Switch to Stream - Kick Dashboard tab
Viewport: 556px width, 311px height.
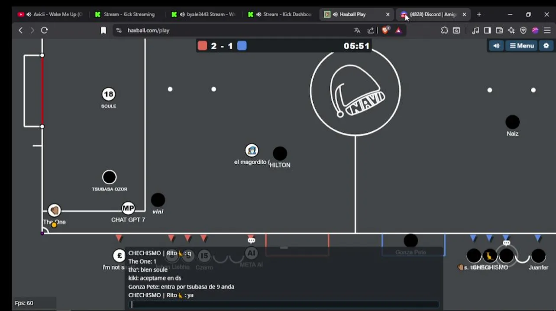[x=280, y=14]
